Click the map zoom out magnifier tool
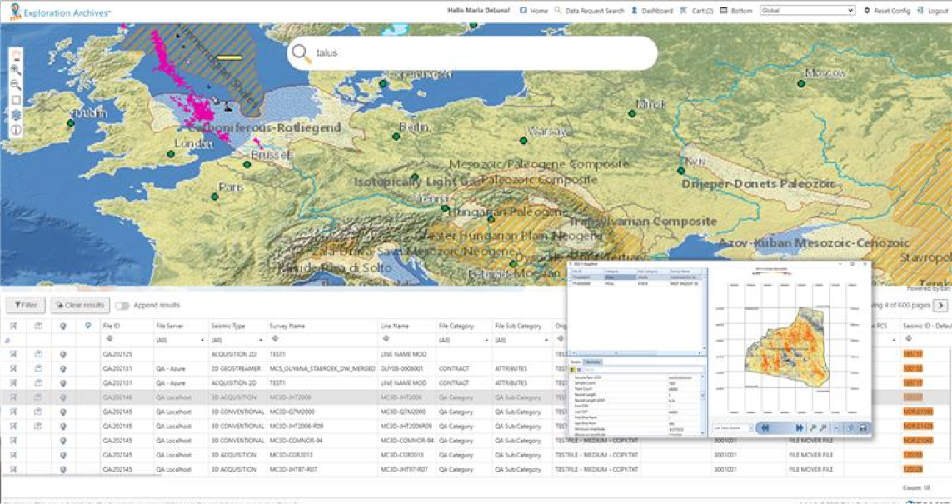 click(x=16, y=85)
